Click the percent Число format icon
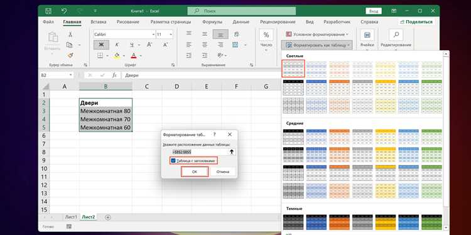The width and height of the screenshot is (471, 235). [266, 35]
